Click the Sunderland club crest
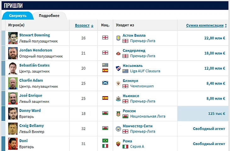The width and height of the screenshot is (230, 151). (118, 53)
